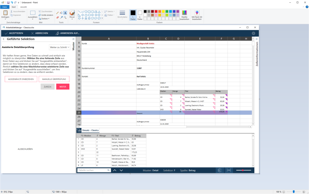This screenshot has height=194, width=309.
Task: Click the Magnifier tool
Action: tap(65, 17)
